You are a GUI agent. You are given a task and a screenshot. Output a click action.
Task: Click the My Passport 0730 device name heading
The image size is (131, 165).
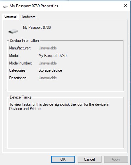click(x=37, y=27)
